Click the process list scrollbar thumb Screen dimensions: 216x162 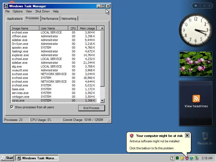tap(102, 58)
